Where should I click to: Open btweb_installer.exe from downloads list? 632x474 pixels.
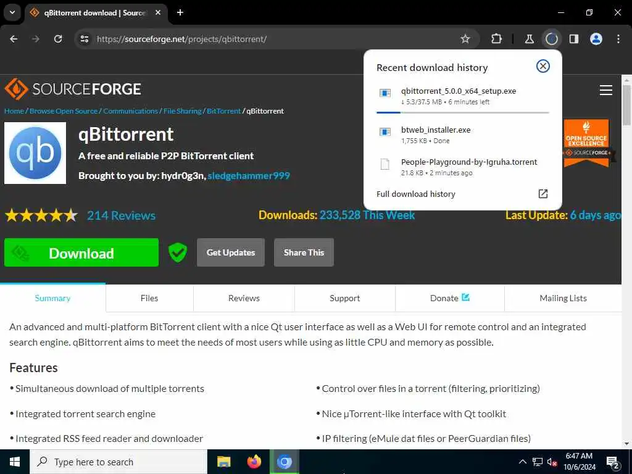[x=462, y=135]
